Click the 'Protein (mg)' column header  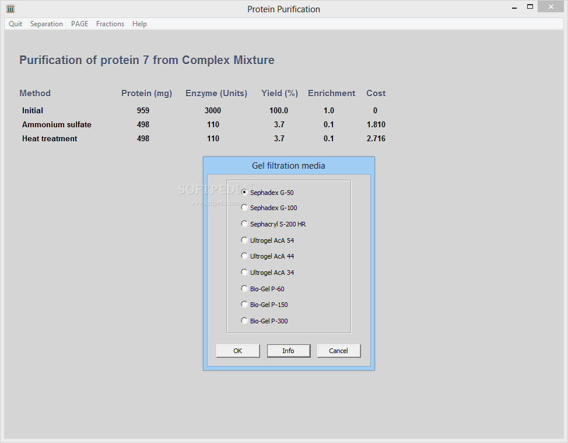[147, 93]
